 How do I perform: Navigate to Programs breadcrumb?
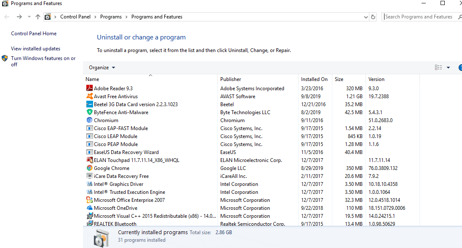(x=111, y=17)
